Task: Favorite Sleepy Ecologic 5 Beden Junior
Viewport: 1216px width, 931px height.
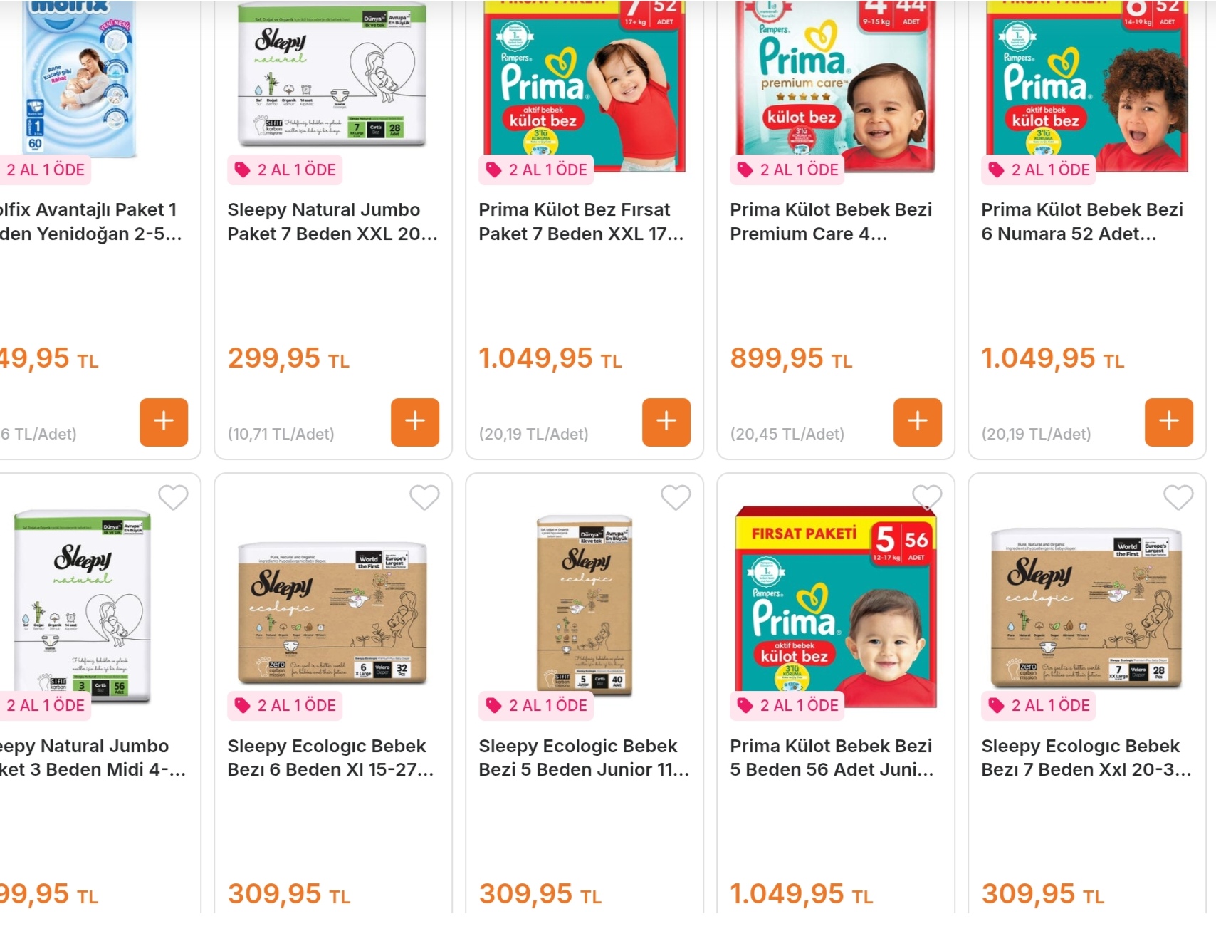Action: tap(676, 497)
